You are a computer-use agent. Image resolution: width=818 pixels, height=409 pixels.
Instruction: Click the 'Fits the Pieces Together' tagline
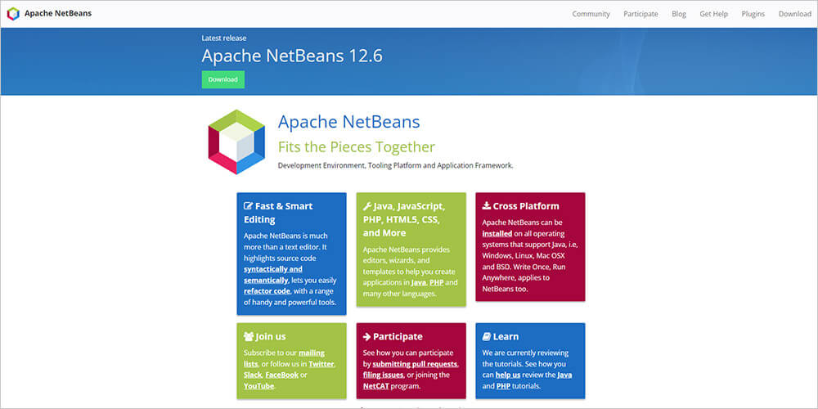click(x=357, y=147)
